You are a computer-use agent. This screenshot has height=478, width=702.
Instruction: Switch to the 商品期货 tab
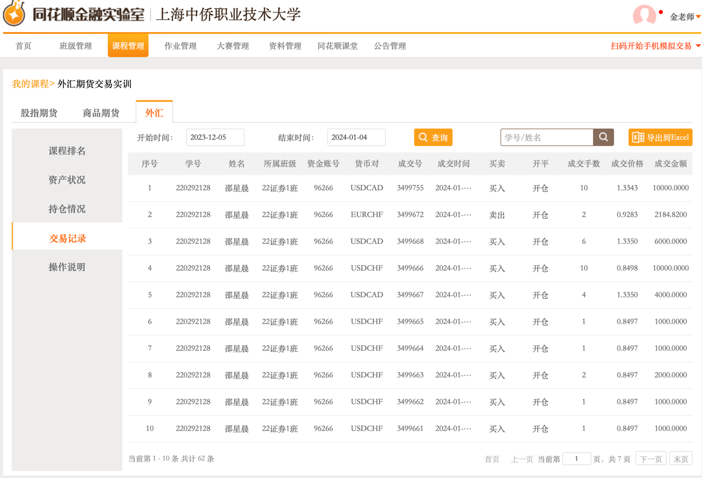(x=101, y=113)
